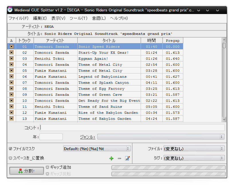
Task: Focus the 年 input field
Action: click(x=51, y=137)
